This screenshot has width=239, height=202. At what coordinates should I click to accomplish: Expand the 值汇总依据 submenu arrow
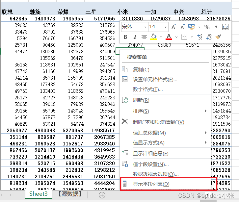tap(206, 133)
